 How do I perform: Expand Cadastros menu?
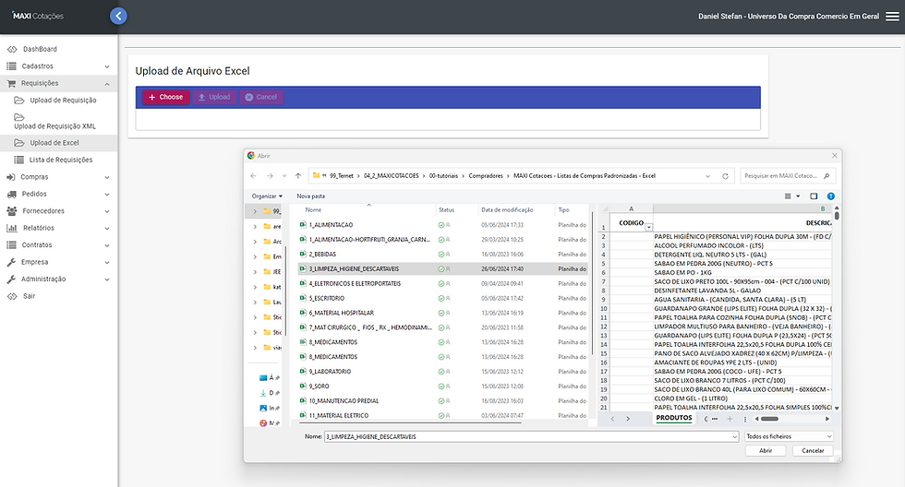pos(59,66)
